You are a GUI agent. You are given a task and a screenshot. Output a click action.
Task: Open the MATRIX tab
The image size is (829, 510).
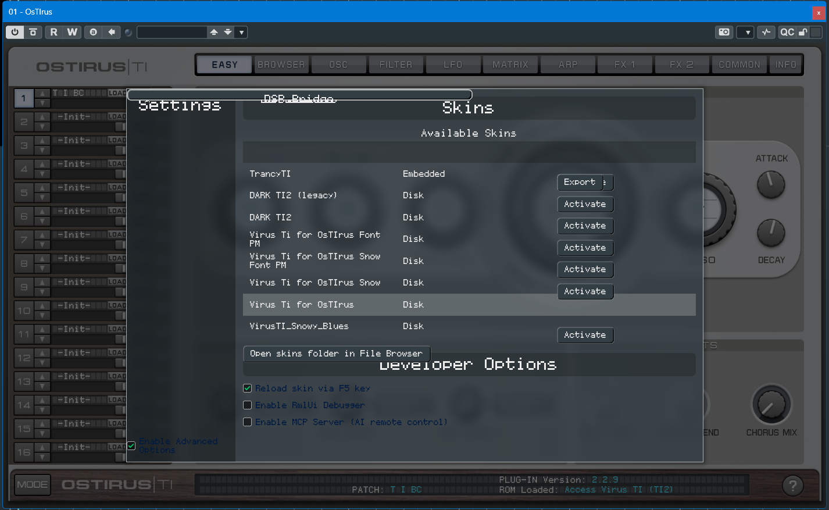coord(510,65)
